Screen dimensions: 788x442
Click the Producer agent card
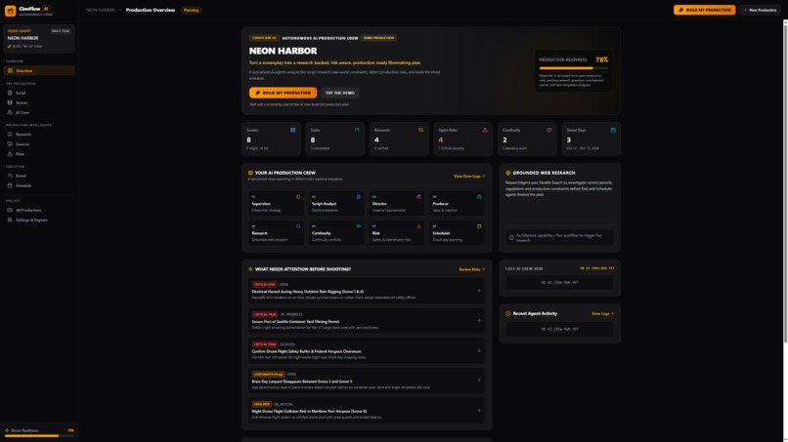coord(457,203)
